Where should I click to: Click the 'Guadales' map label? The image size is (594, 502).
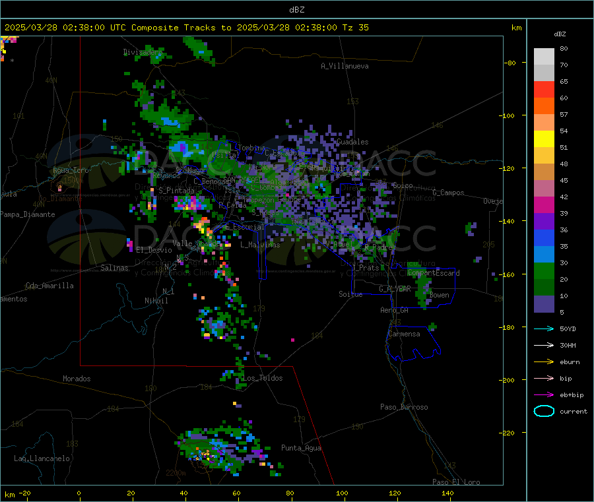coord(352,142)
